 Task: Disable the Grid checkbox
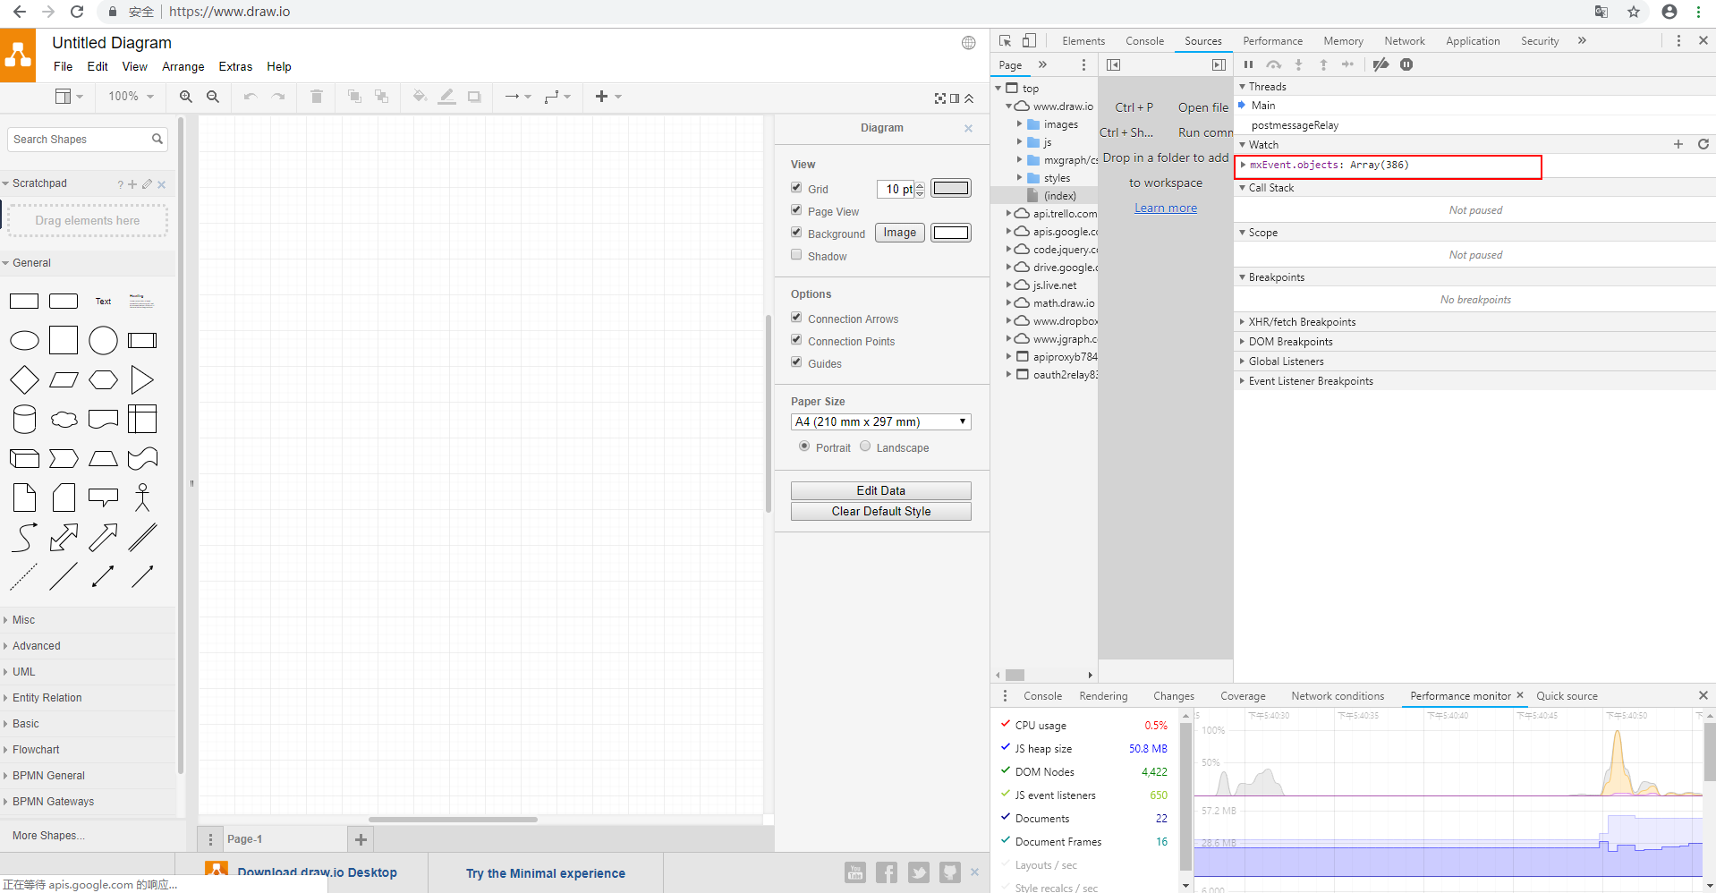tap(796, 187)
